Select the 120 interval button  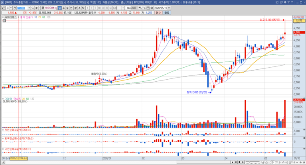[115, 8]
